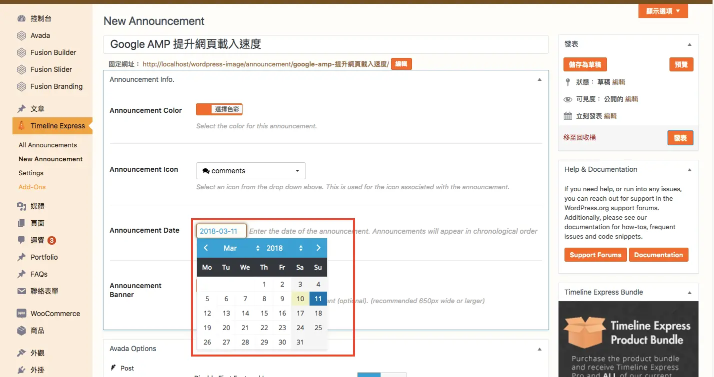Image resolution: width=714 pixels, height=377 pixels.
Task: Select day 17 in the calendar
Action: coord(300,314)
